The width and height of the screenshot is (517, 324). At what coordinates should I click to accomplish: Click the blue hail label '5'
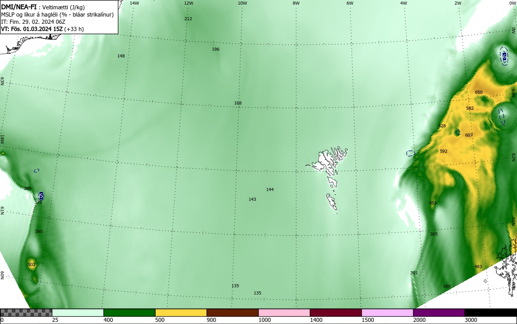pos(41,196)
